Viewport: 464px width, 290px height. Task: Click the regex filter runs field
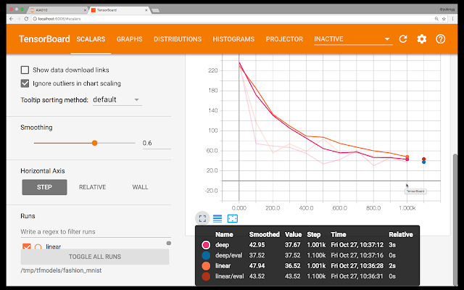click(96, 232)
